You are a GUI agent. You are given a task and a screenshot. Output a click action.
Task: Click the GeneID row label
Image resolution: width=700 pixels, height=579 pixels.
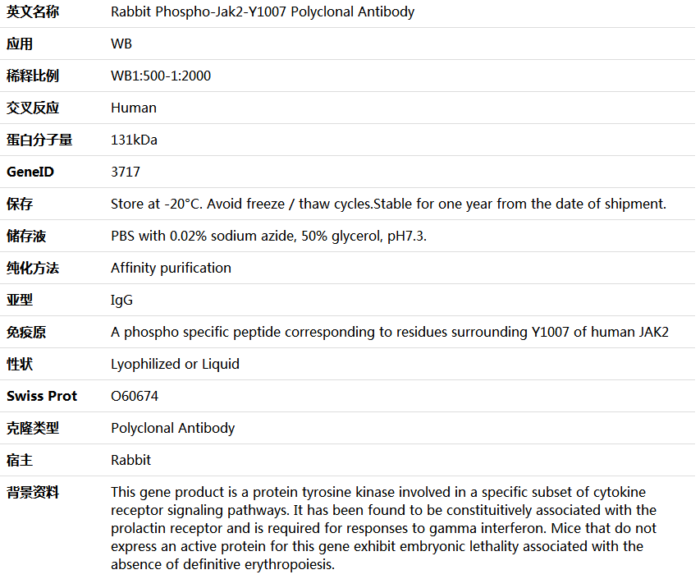(x=30, y=172)
